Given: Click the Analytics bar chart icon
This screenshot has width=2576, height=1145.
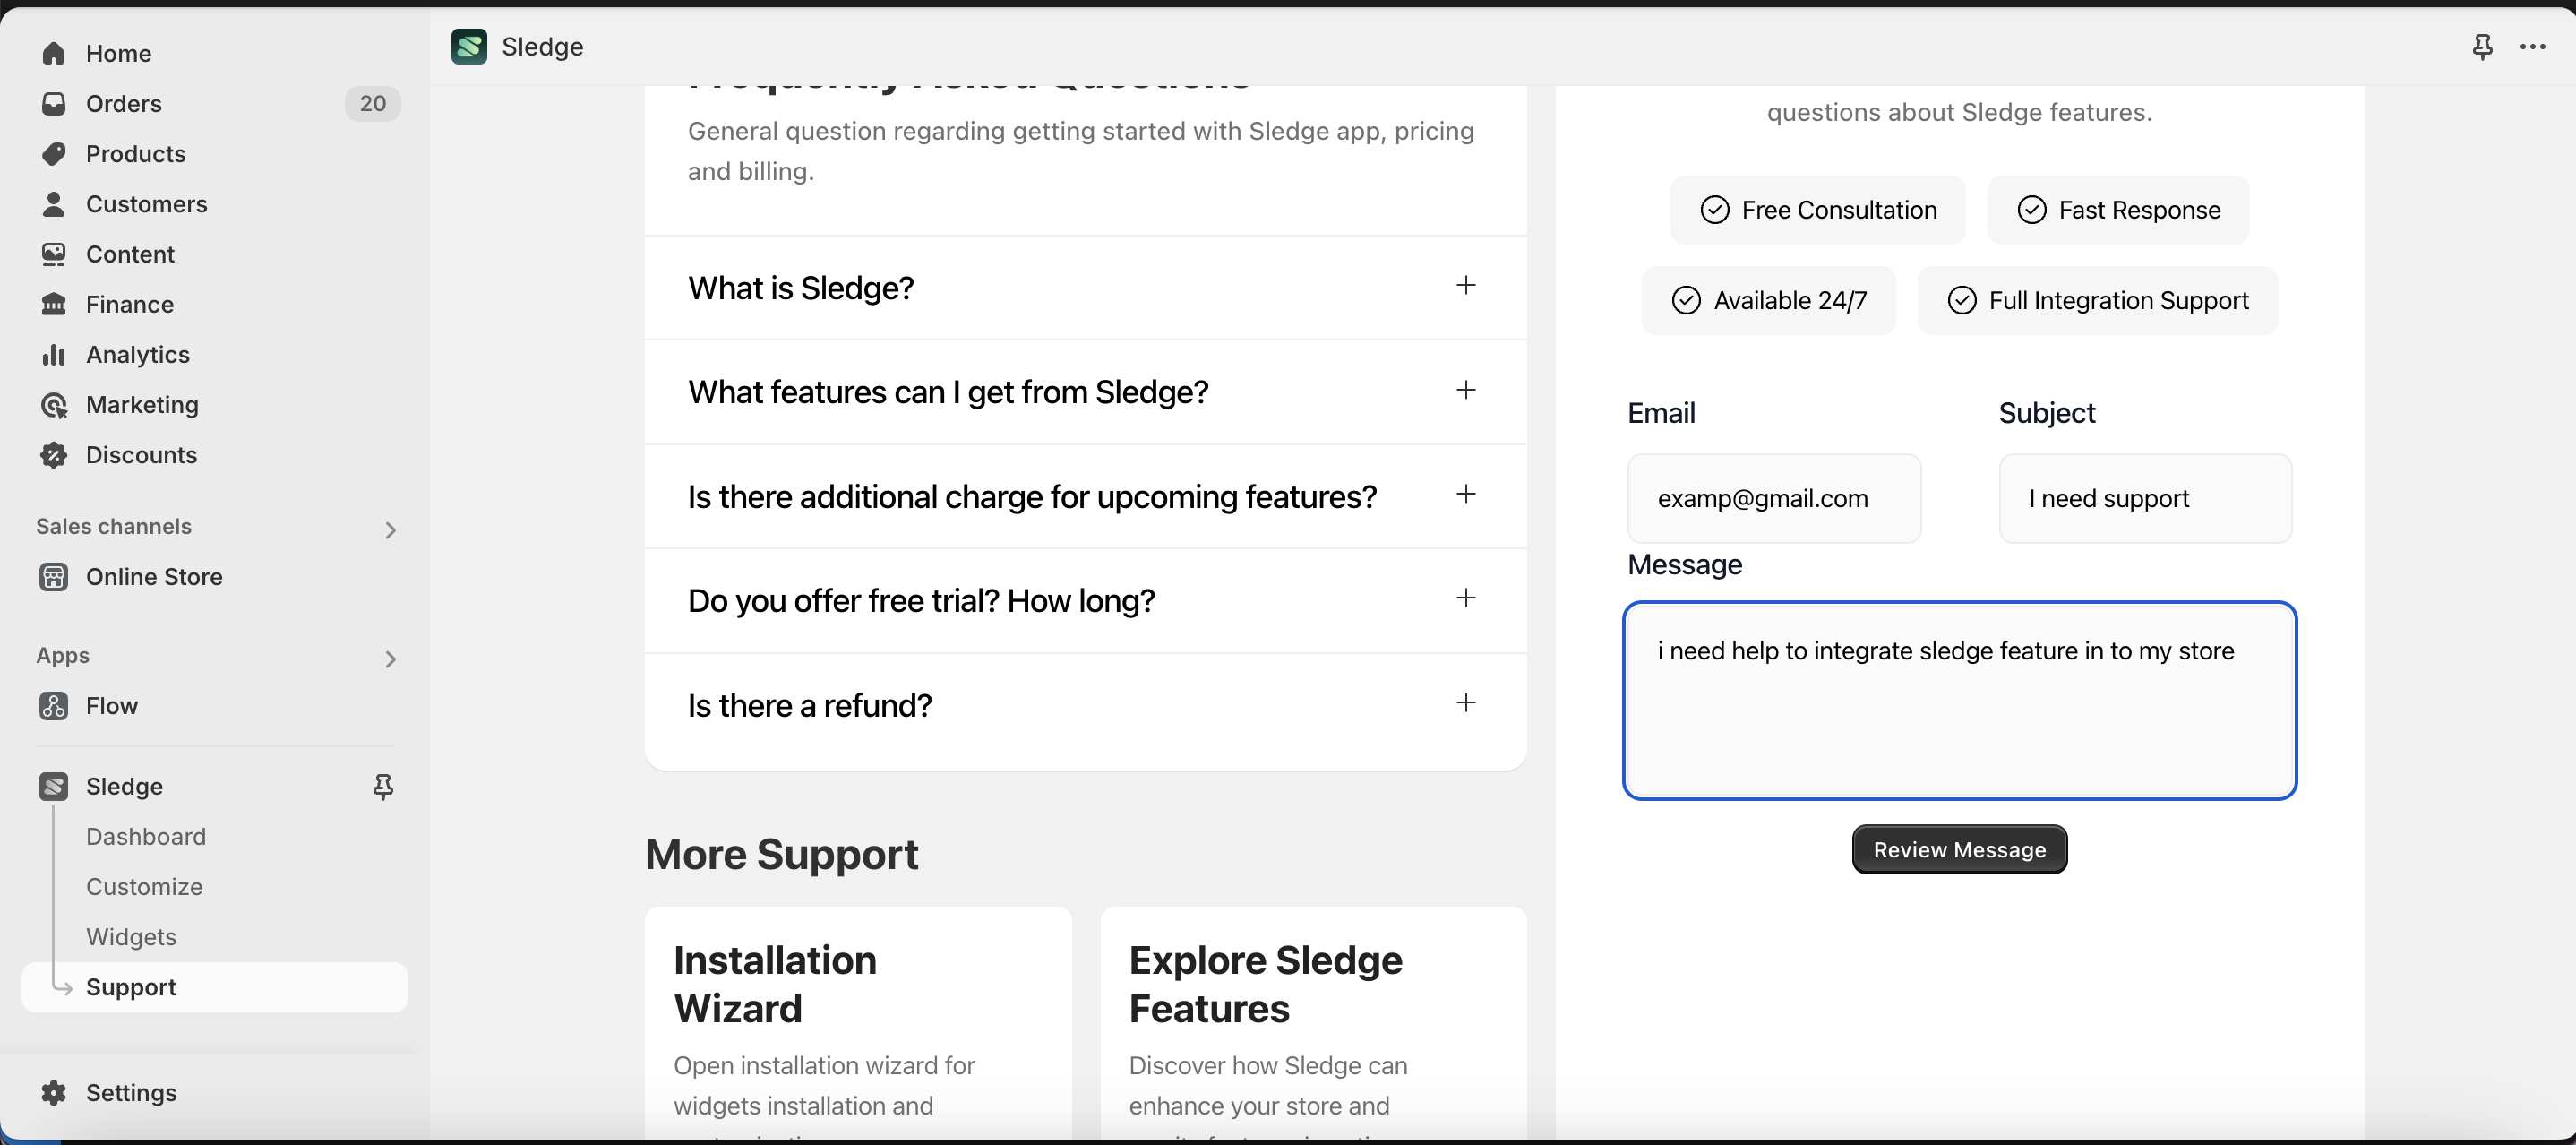Looking at the screenshot, I should (54, 354).
